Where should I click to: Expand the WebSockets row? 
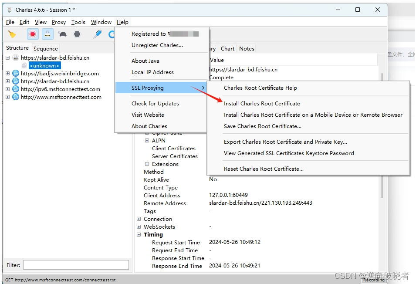tap(139, 227)
